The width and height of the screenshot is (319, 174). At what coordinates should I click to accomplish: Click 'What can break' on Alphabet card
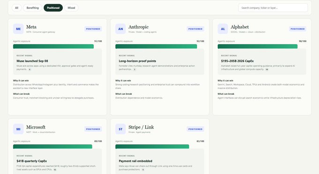click(226, 94)
